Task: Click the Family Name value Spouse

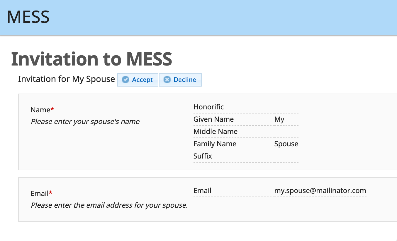Action: (286, 144)
